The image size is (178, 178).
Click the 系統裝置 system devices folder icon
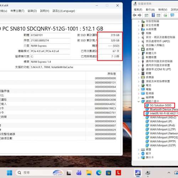[143, 29]
